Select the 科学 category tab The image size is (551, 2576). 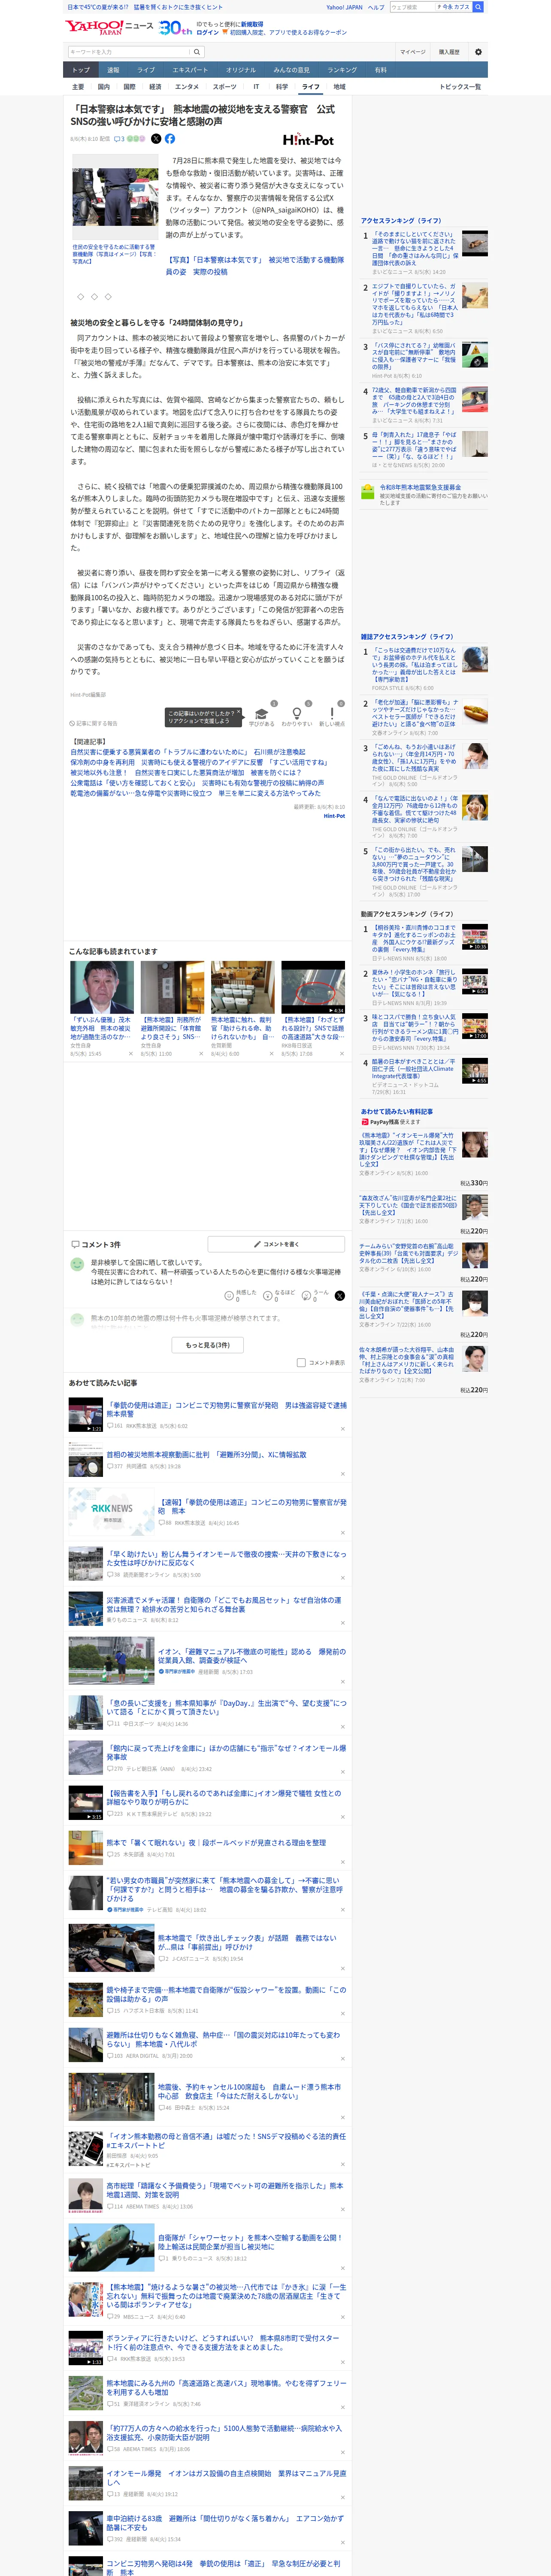click(x=282, y=87)
